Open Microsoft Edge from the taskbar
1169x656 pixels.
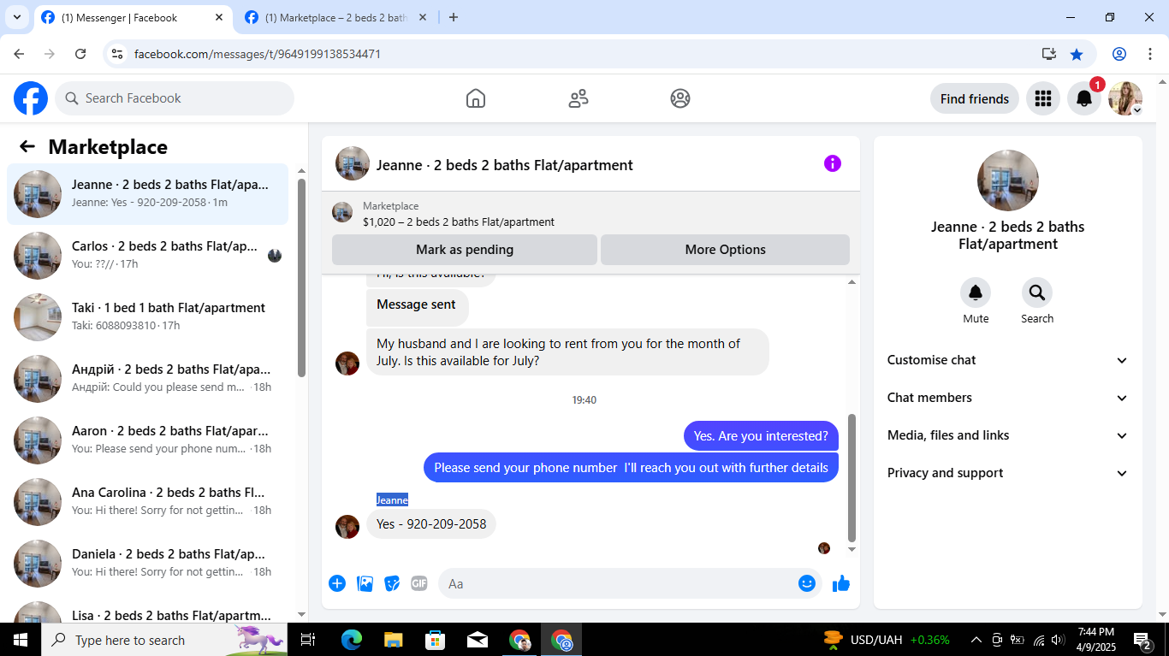352,640
